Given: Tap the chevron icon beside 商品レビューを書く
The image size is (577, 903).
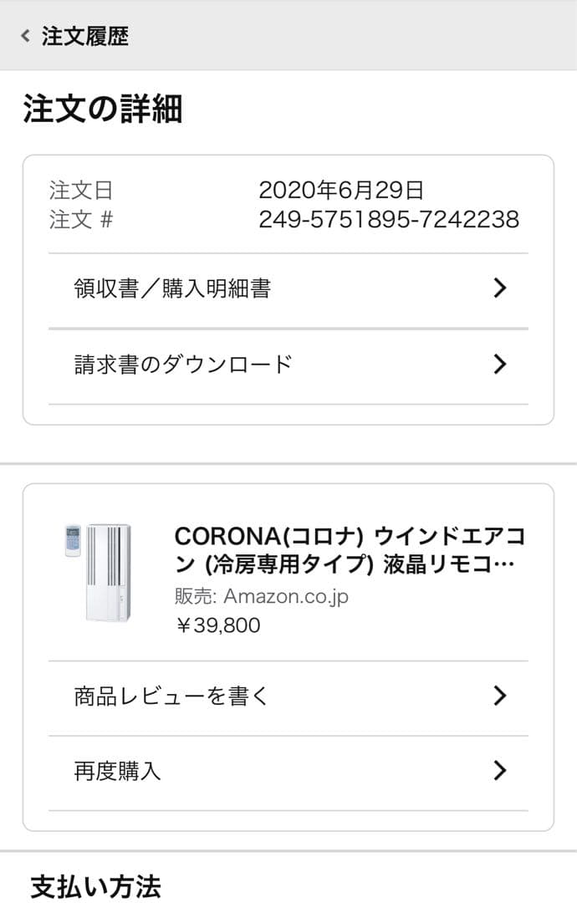Looking at the screenshot, I should pos(500,695).
